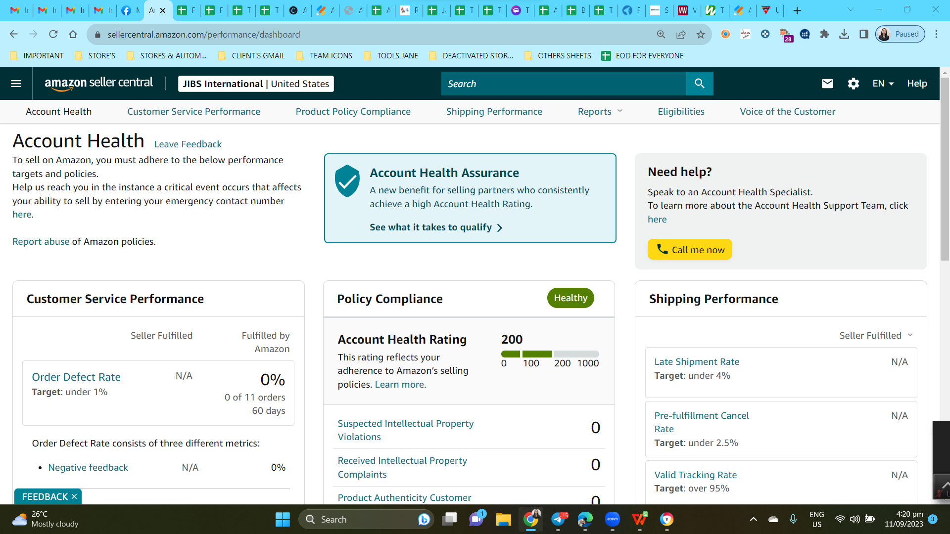Open the TOOLS JANE bookmarks folder
This screenshot has height=534, width=950.
tap(391, 56)
